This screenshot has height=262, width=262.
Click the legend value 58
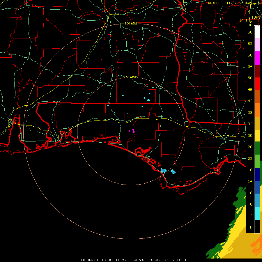250,55
